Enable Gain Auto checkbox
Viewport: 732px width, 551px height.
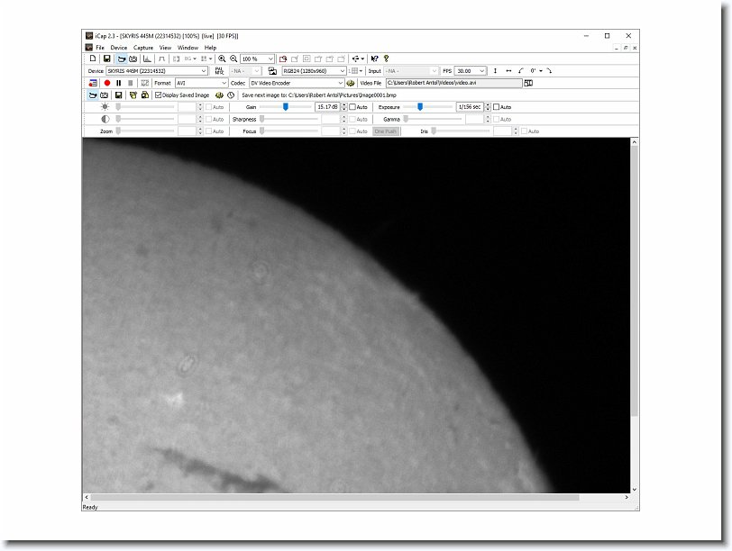pyautogui.click(x=352, y=107)
